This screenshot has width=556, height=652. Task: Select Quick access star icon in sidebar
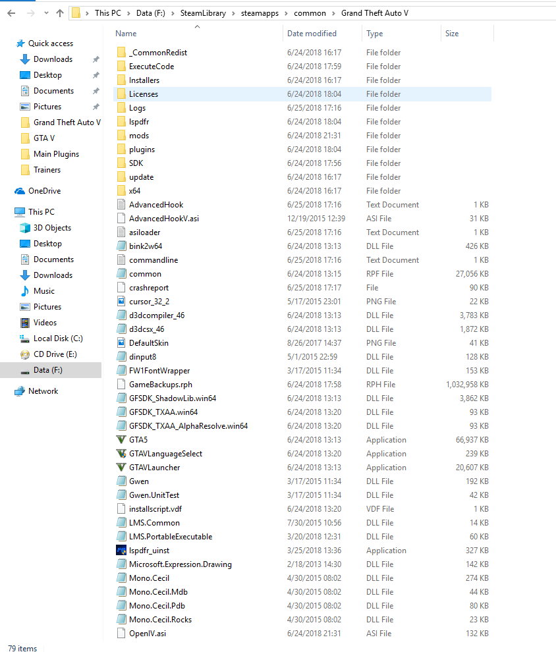[x=20, y=43]
